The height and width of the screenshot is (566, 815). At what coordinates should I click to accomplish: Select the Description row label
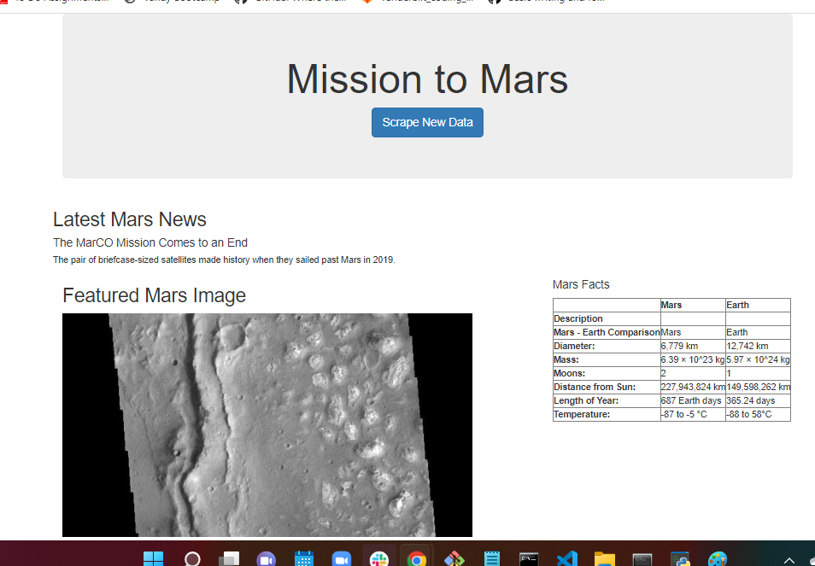pos(607,318)
